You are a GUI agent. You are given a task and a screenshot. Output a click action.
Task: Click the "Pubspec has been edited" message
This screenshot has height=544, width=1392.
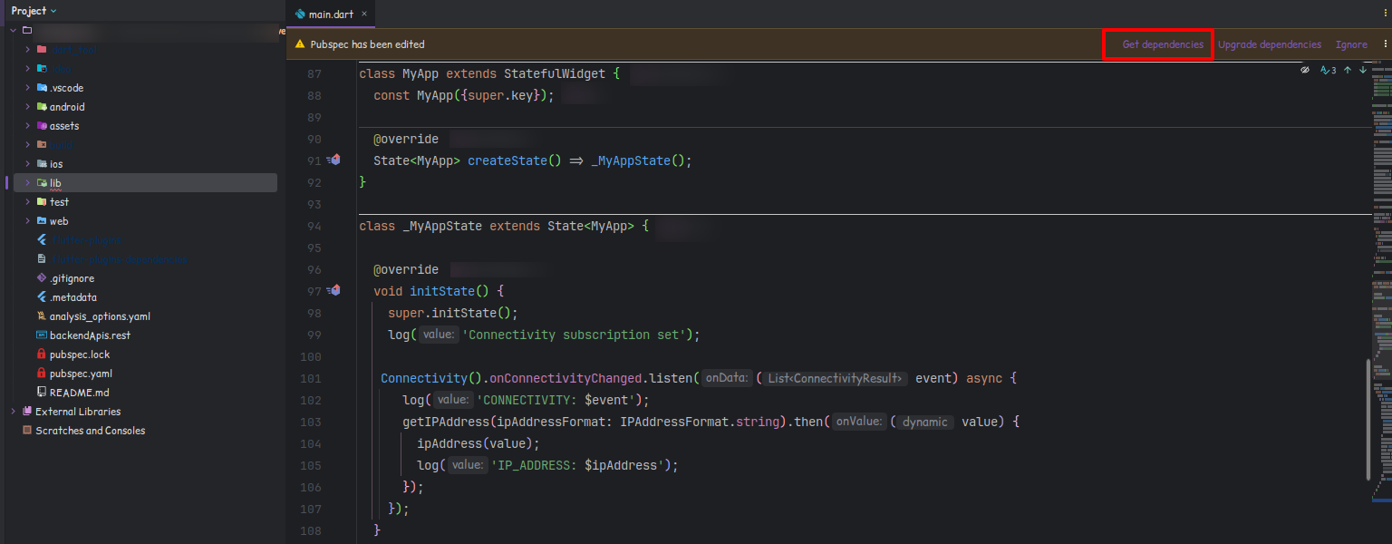(x=367, y=44)
